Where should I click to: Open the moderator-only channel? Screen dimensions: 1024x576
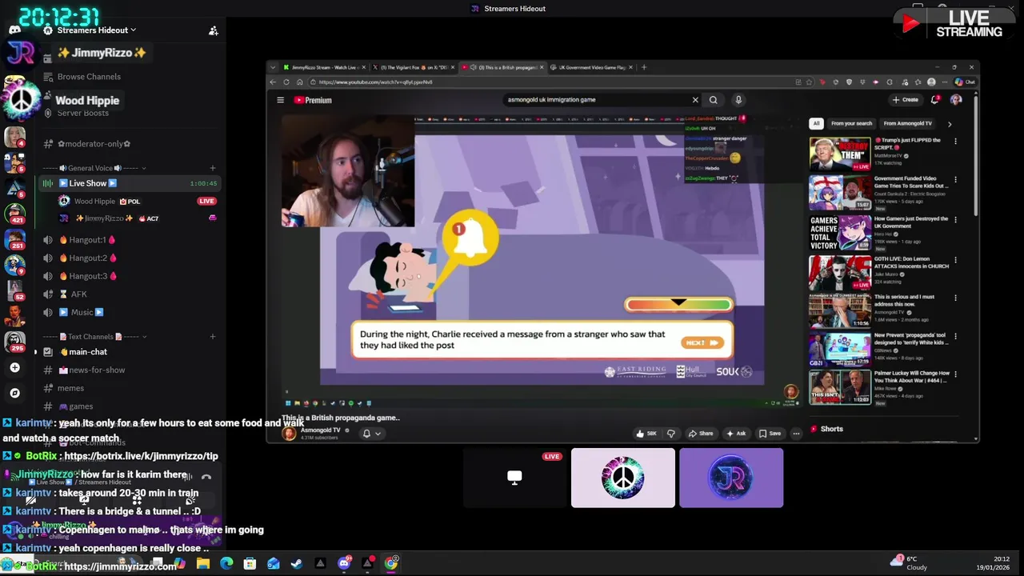click(94, 144)
